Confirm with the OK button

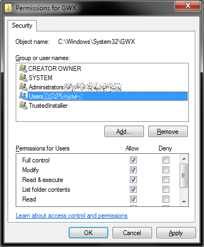(88, 232)
